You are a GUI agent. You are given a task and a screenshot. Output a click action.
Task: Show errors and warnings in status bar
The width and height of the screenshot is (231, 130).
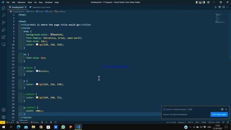(10, 122)
